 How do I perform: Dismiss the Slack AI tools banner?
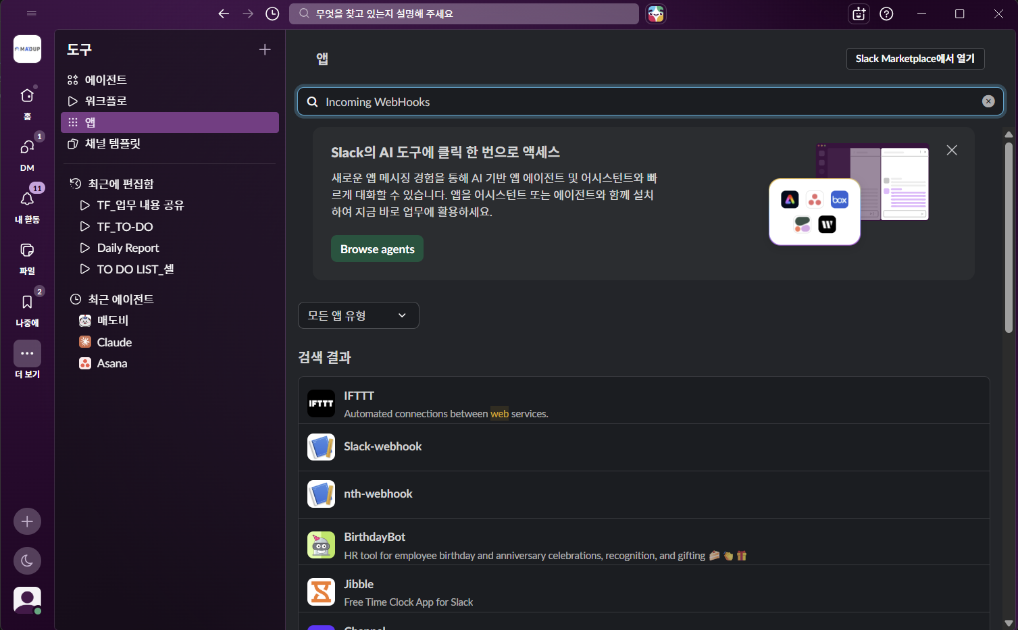952,150
